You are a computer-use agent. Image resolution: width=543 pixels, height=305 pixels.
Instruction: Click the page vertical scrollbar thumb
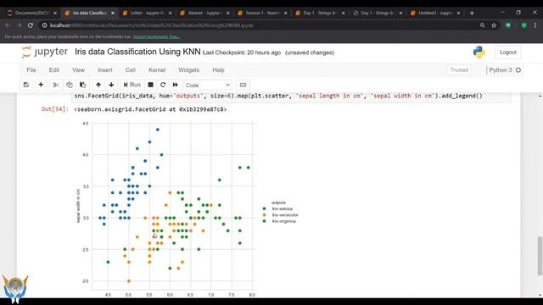pyautogui.click(x=540, y=256)
